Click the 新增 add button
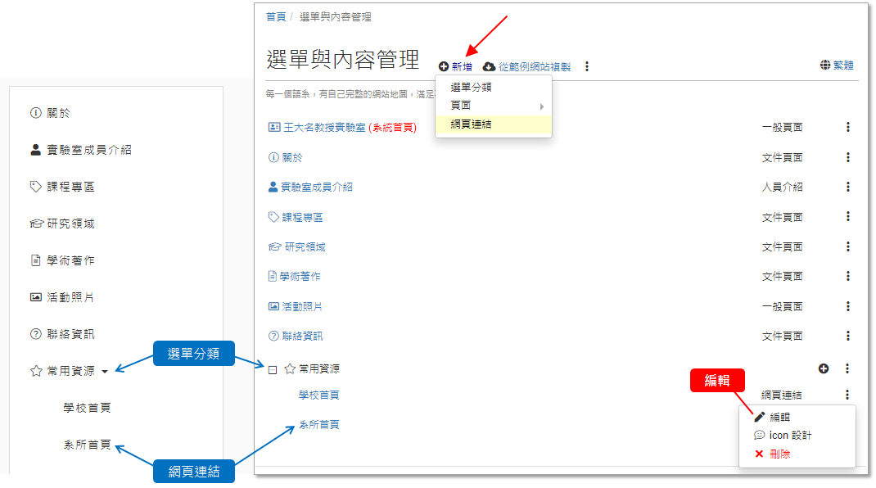 click(x=455, y=66)
